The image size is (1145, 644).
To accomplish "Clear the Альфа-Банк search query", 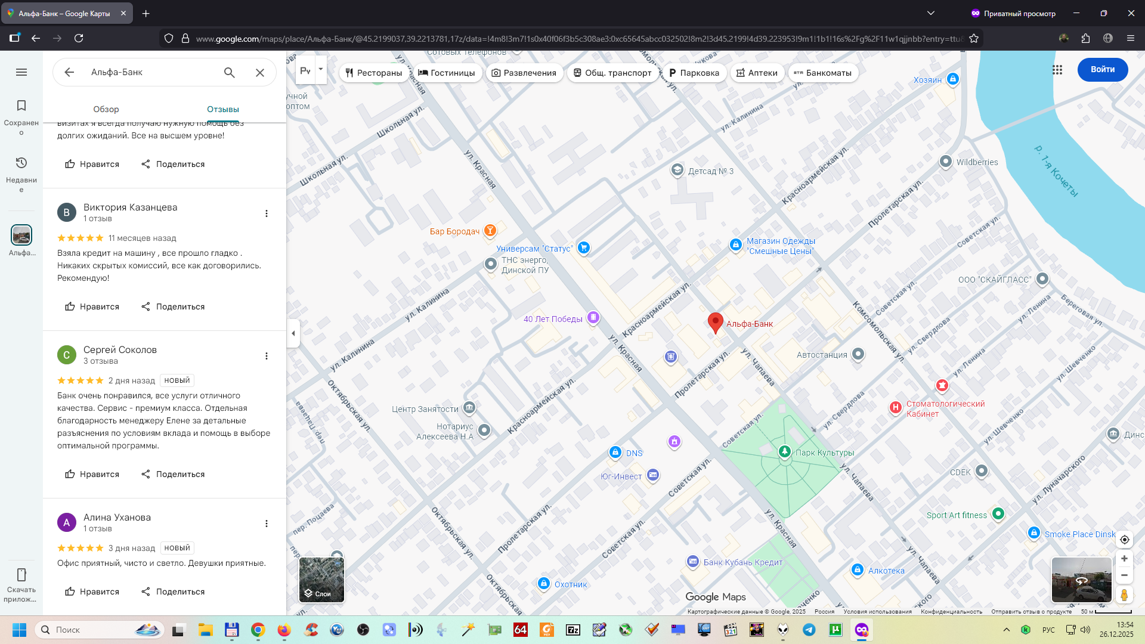I will pyautogui.click(x=260, y=72).
